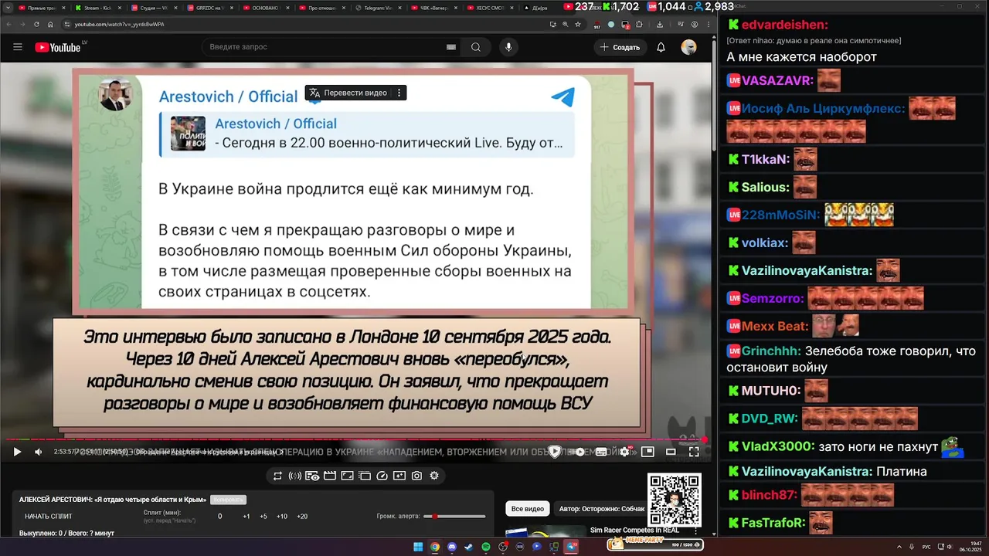Click the НАЧАТЬ СПЛИТ button

pyautogui.click(x=49, y=516)
